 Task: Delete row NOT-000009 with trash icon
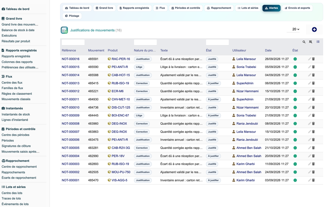tap(313, 116)
